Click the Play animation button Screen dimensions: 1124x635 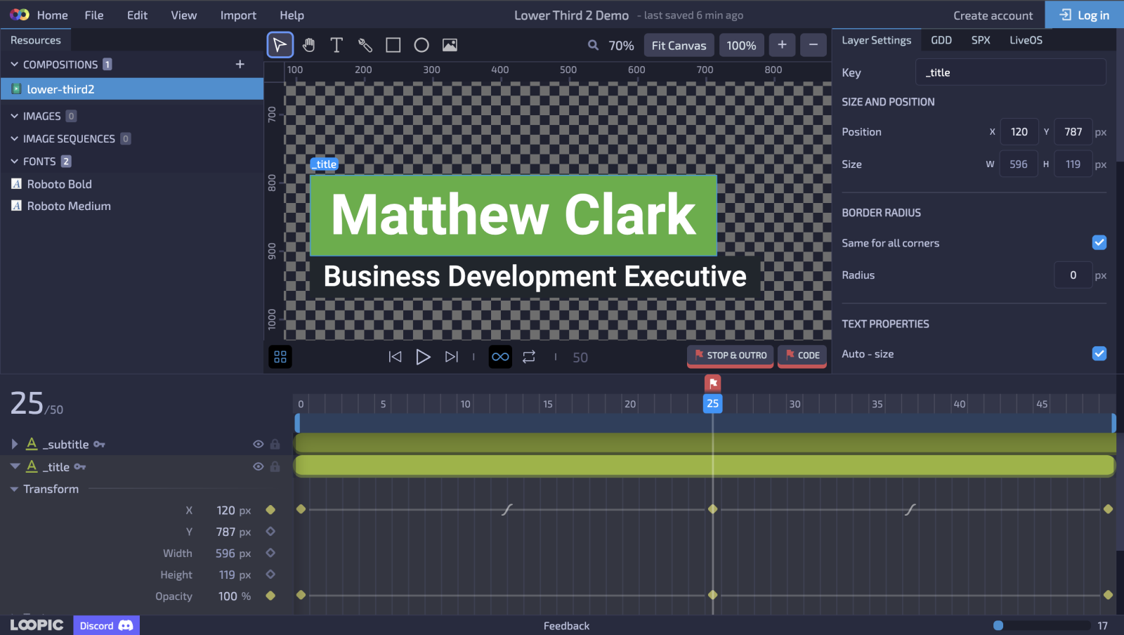tap(423, 357)
